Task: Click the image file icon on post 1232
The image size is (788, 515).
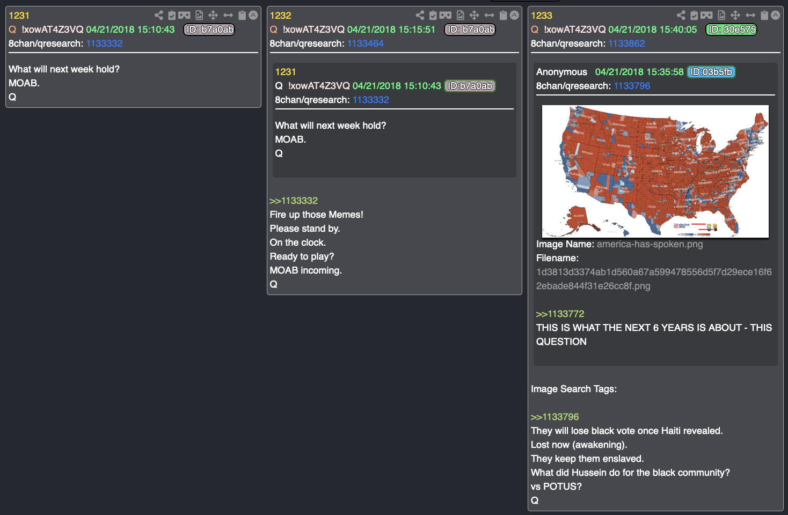Action: (x=461, y=15)
